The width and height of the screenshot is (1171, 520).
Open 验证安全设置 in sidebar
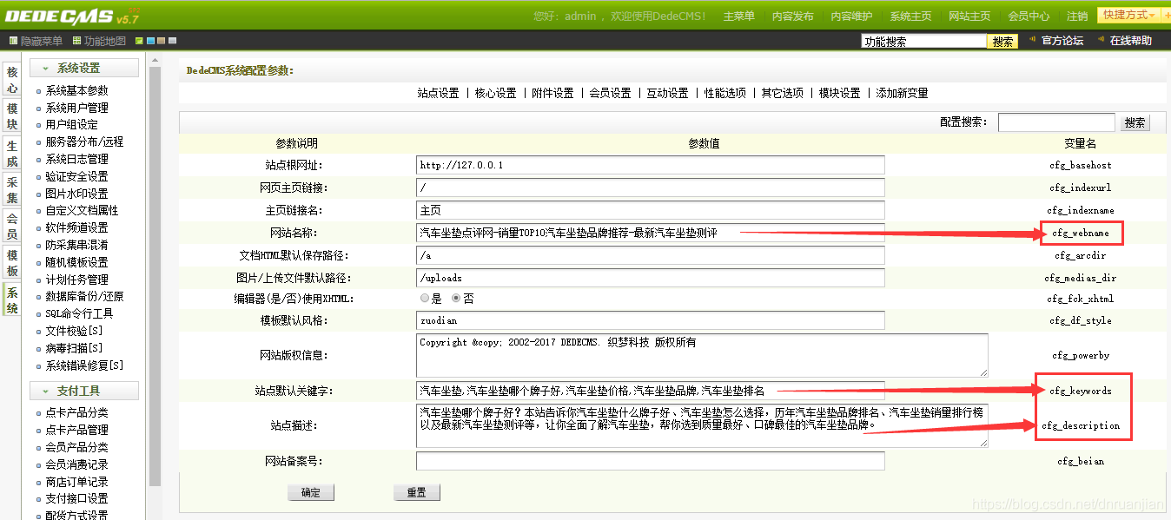click(x=77, y=176)
